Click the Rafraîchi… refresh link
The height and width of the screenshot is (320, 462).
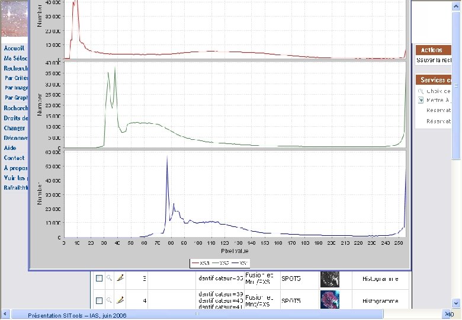(x=15, y=187)
